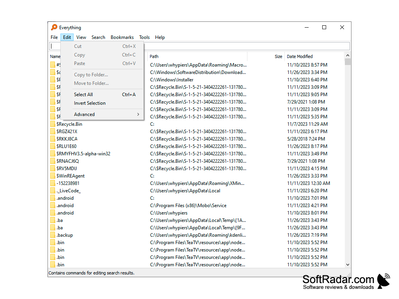Open the File menu
This screenshot has width=399, height=299.
click(54, 37)
